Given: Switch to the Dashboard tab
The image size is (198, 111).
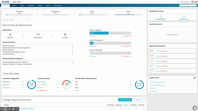Looking at the screenshot, I should point(6,6).
